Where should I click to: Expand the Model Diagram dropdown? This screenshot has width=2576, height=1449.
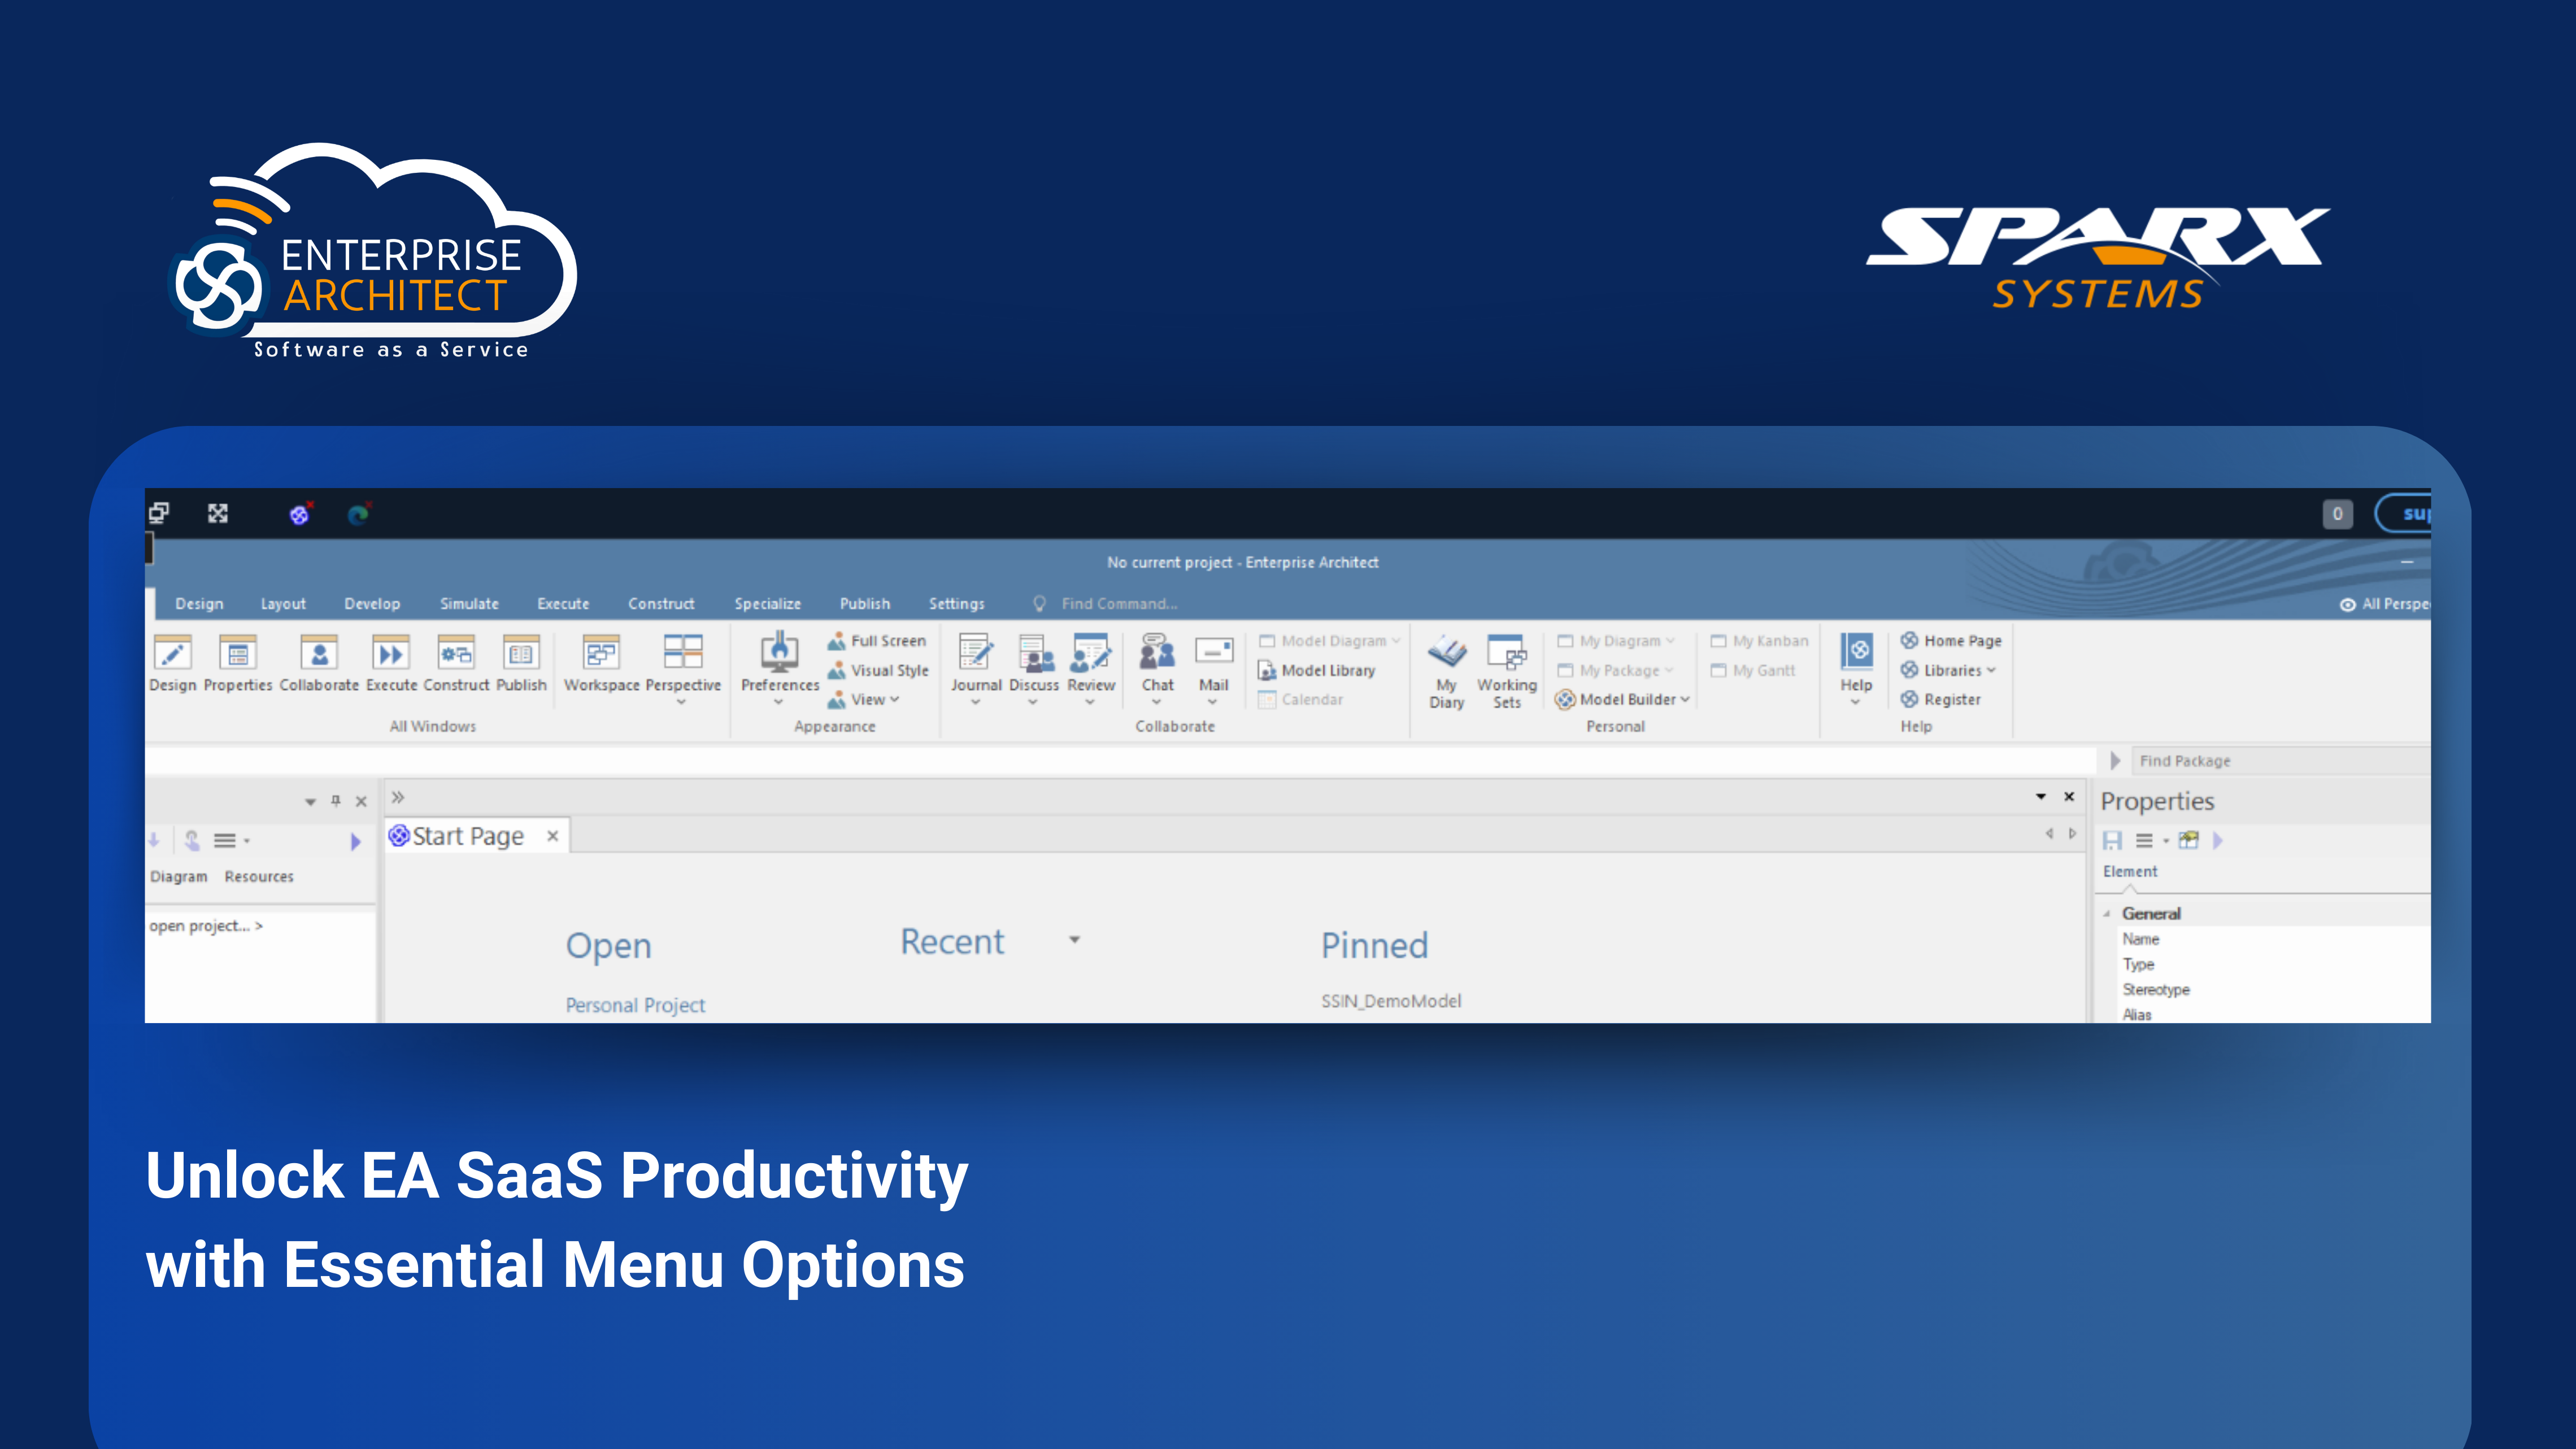pos(1396,641)
